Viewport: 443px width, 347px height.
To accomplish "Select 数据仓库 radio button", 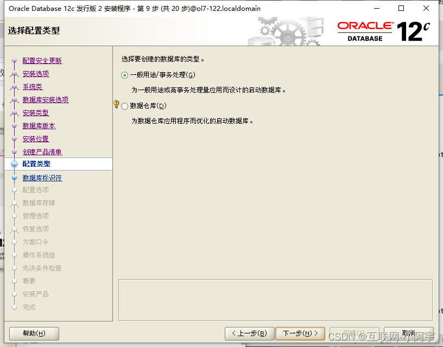I will pyautogui.click(x=124, y=106).
